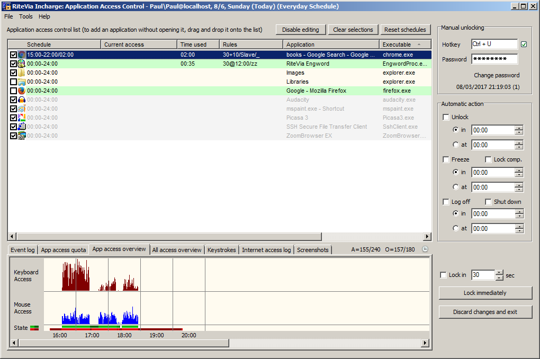Click the ZoomBrowser EX camera icon
This screenshot has width=540, height=359.
click(22, 136)
